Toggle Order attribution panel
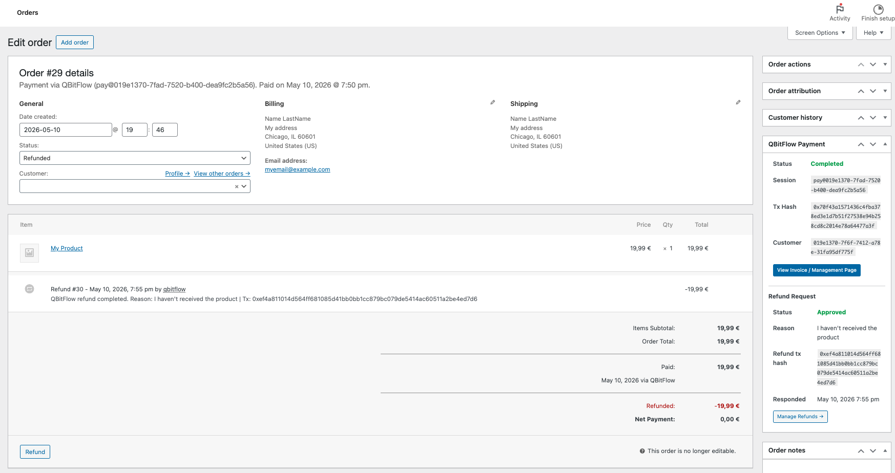895x473 pixels. coord(885,91)
